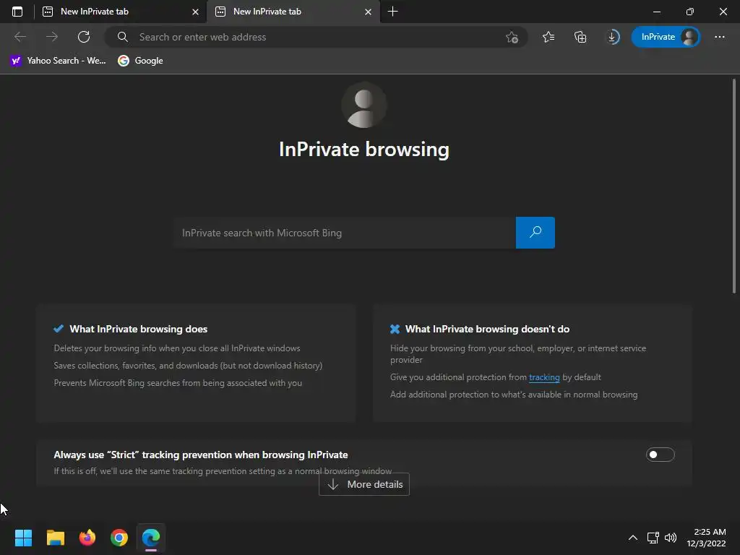Go forward with the forward arrow
Viewport: 740px width, 555px height.
click(52, 37)
